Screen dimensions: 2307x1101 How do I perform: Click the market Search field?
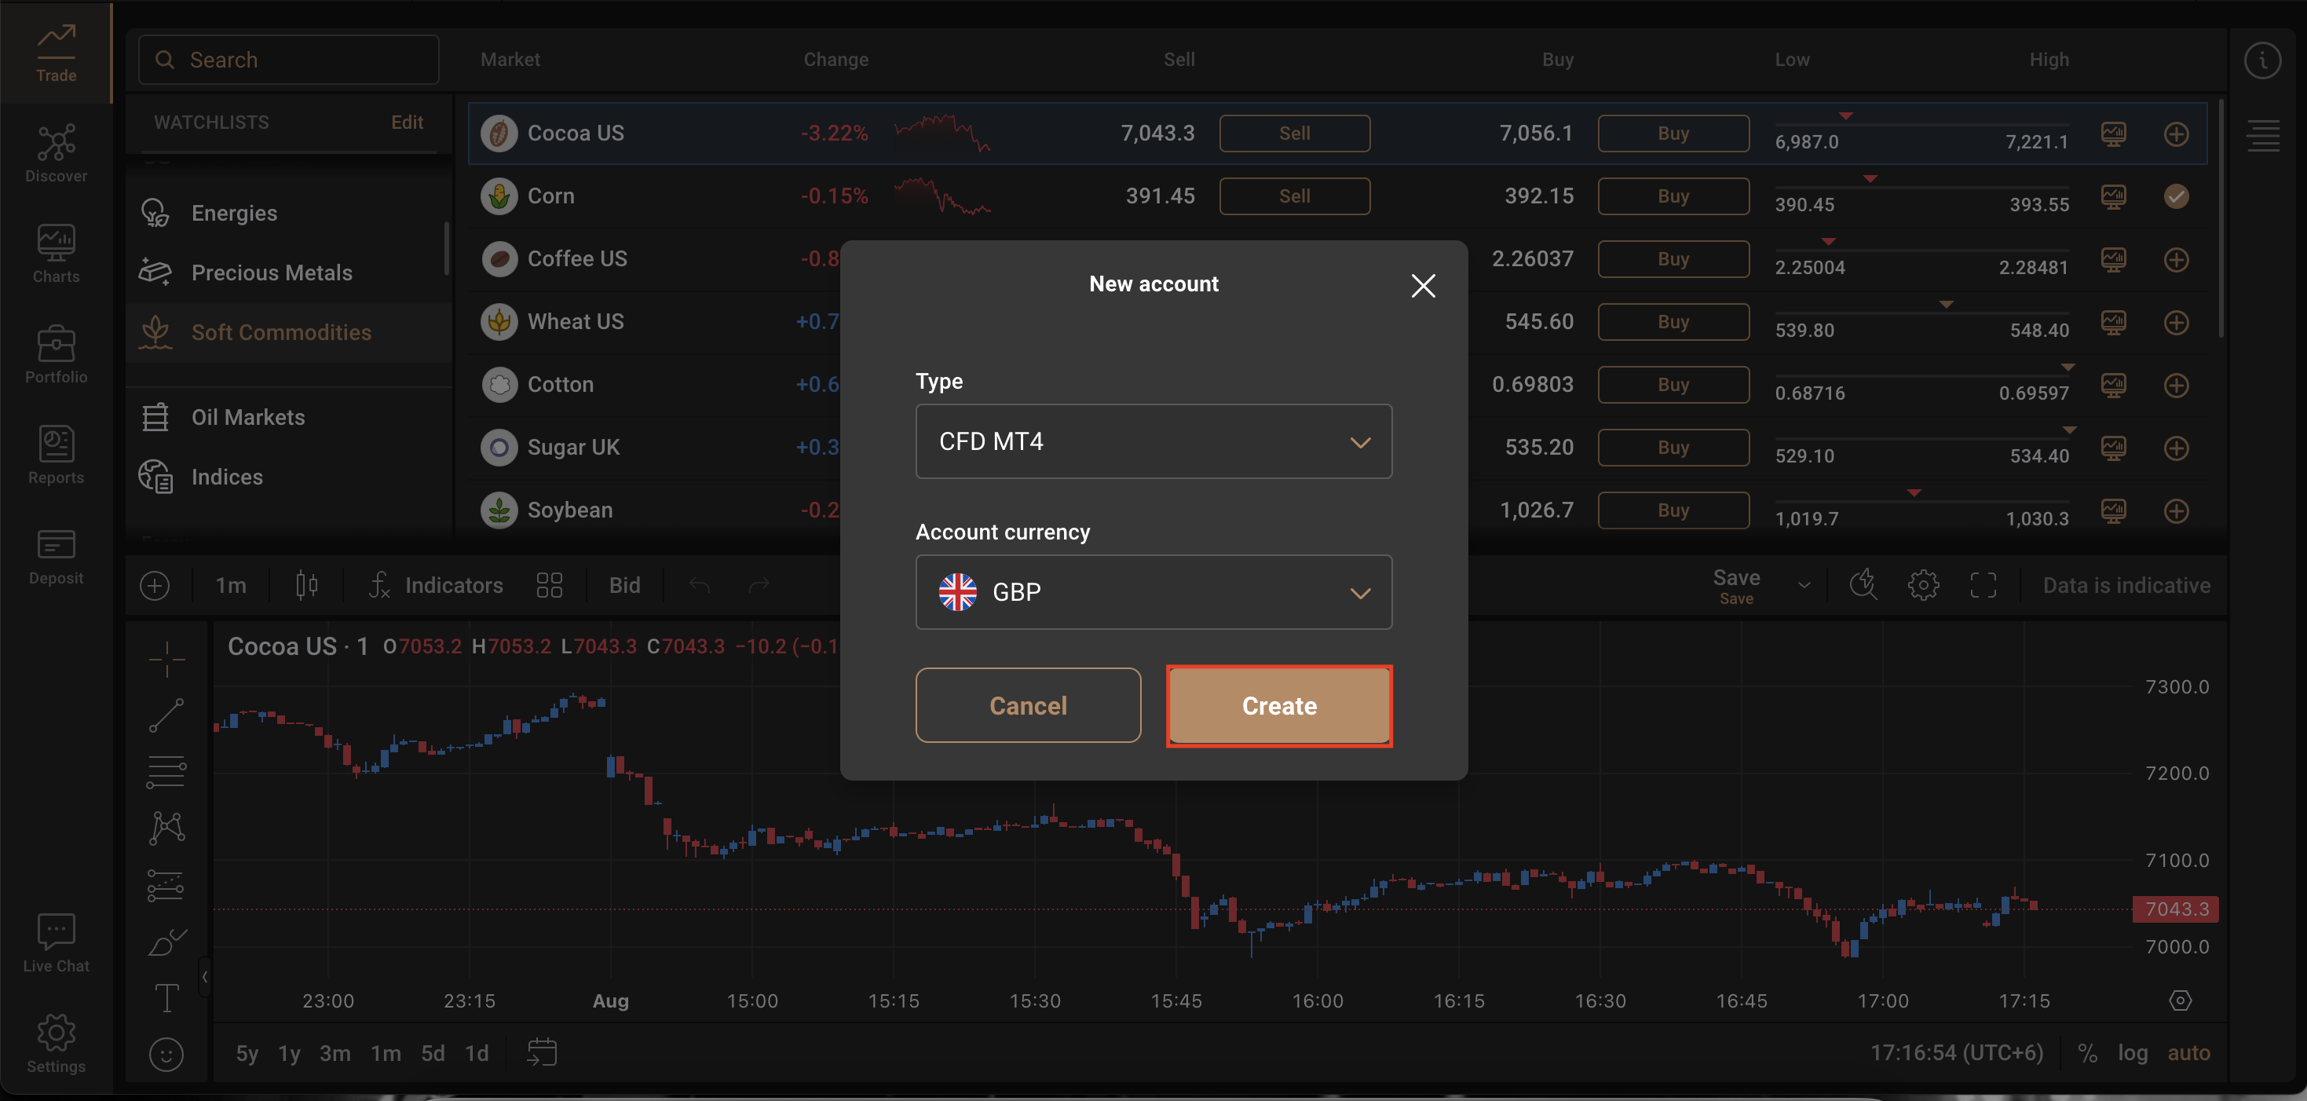[288, 60]
